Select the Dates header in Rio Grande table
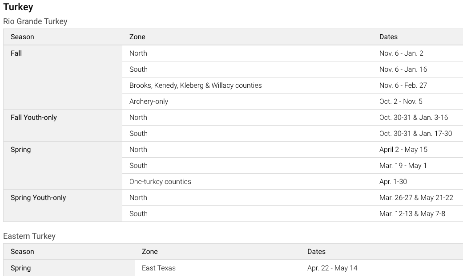The height and width of the screenshot is (278, 463). 388,37
